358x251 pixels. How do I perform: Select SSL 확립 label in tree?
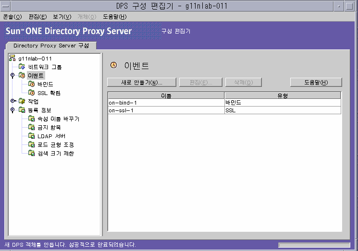pos(49,93)
